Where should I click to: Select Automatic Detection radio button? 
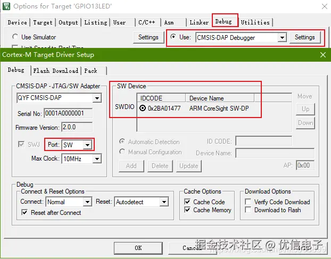[x=122, y=141]
